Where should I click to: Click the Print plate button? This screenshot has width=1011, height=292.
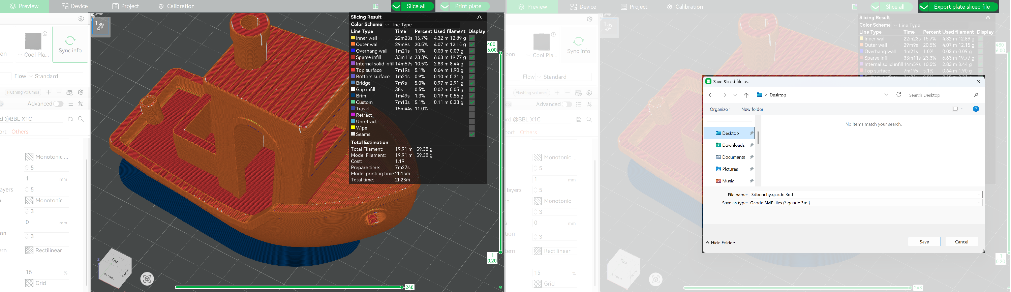tap(468, 6)
